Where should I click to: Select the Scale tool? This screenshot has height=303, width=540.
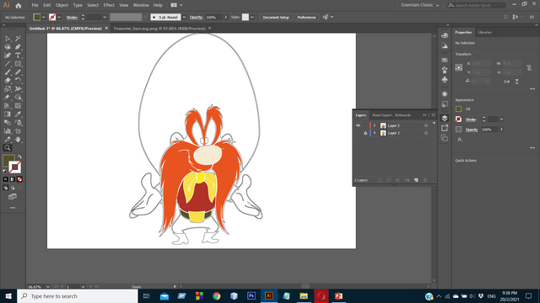8,89
